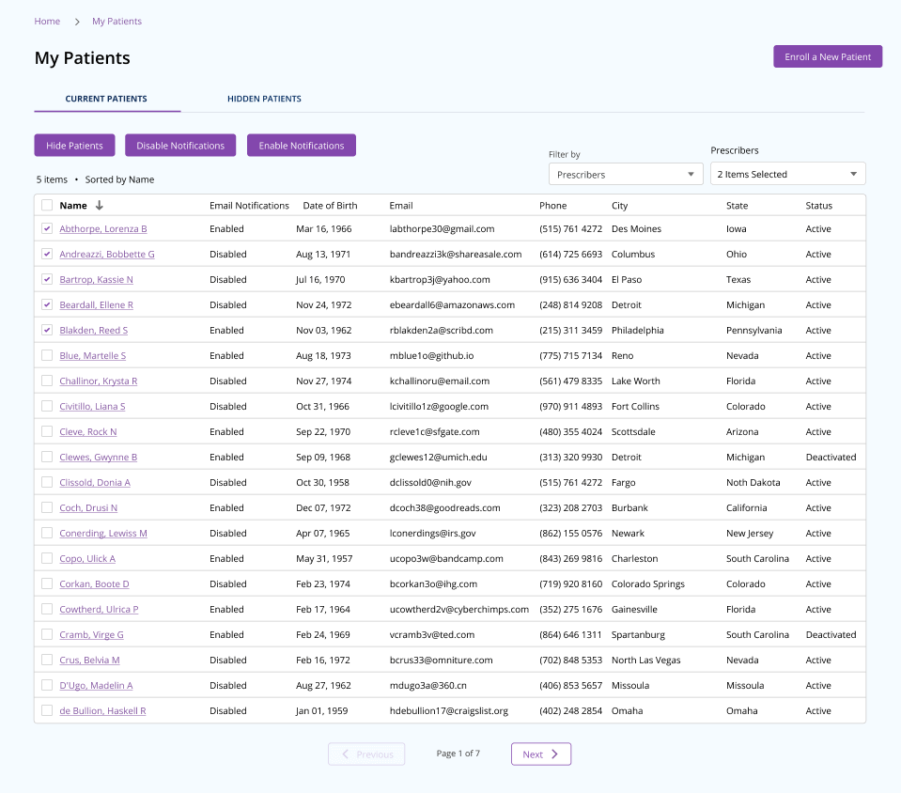Uncheck the Bartrop, Kassie N checkbox
Image resolution: width=901 pixels, height=793 pixels.
point(47,279)
